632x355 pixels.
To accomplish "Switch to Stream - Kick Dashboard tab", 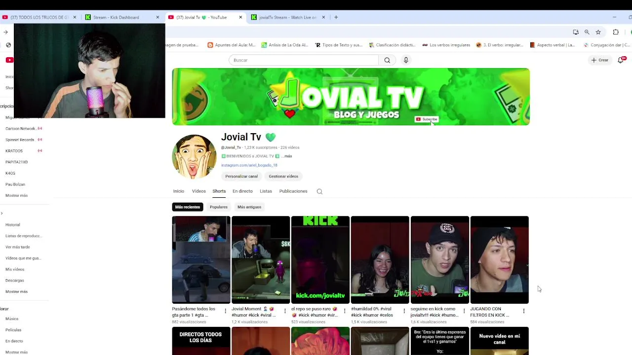I will pyautogui.click(x=116, y=17).
